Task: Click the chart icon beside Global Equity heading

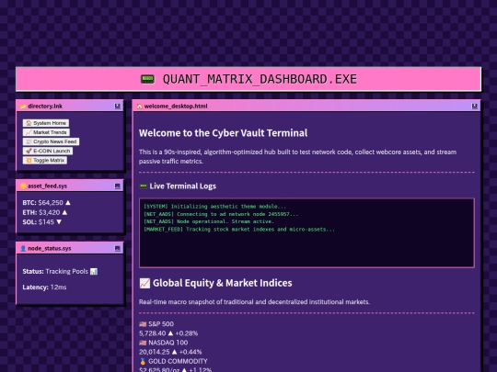Action: pyautogui.click(x=144, y=283)
